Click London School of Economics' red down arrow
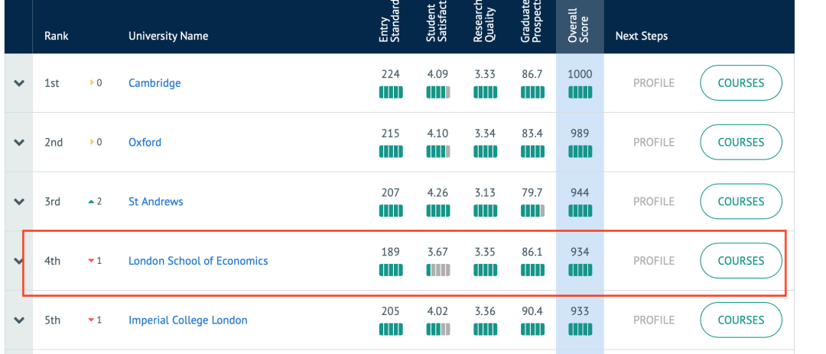 pos(92,261)
